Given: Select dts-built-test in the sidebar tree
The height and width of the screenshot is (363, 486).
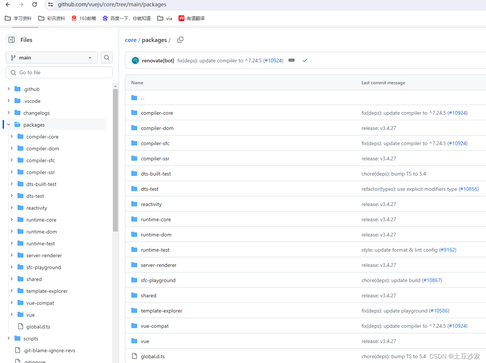Looking at the screenshot, I should [41, 184].
